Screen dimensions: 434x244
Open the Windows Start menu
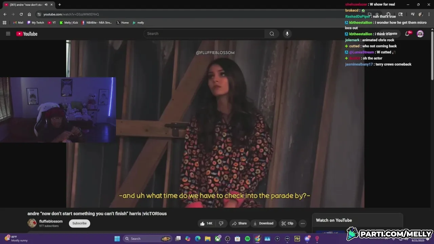117,239
